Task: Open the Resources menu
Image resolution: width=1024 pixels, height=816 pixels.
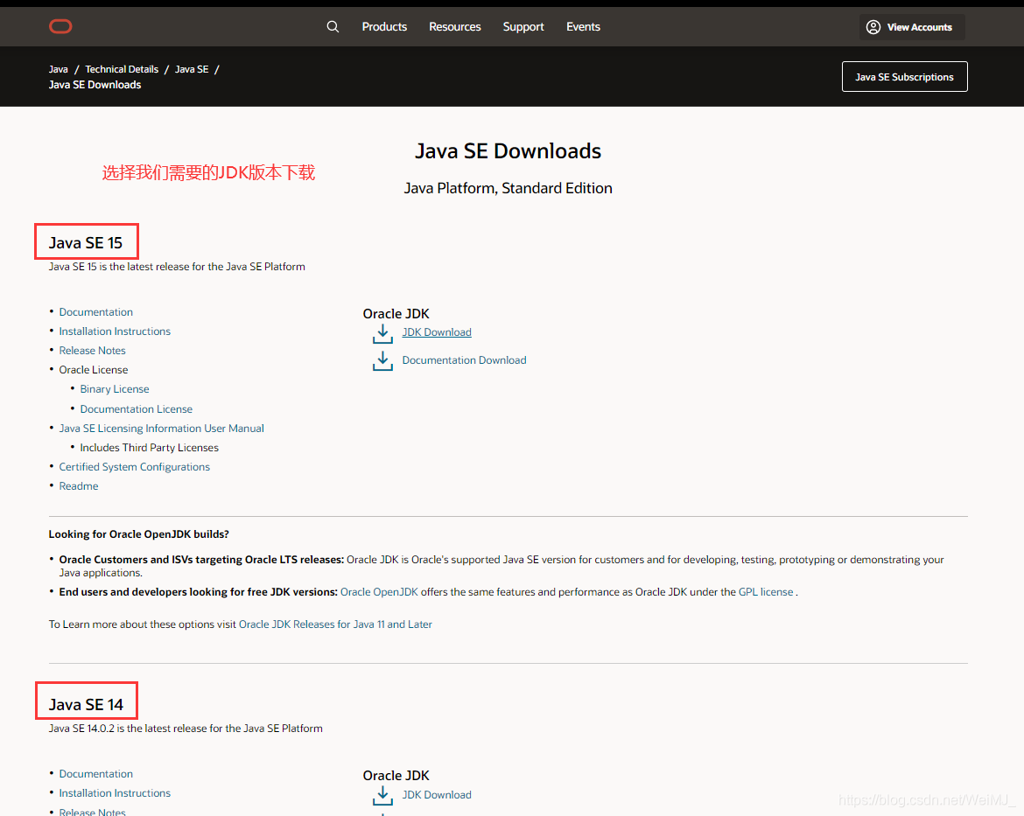Action: point(455,27)
